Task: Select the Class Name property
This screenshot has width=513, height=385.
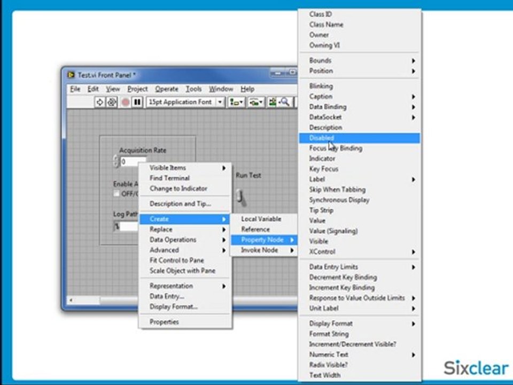Action: (x=360, y=25)
